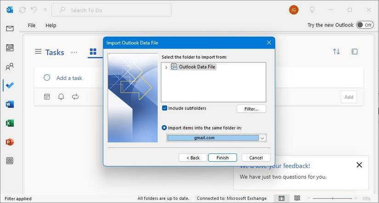Uncheck the Include subfolders checkbox
Viewport: 379px width, 203px height.
[164, 109]
